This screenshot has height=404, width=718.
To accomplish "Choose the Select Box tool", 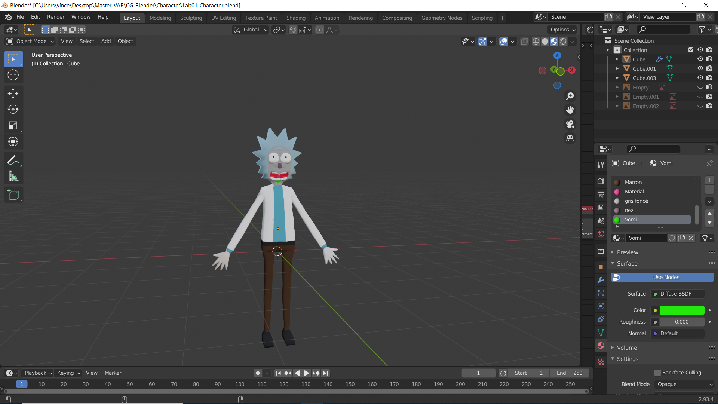I will 13,59.
